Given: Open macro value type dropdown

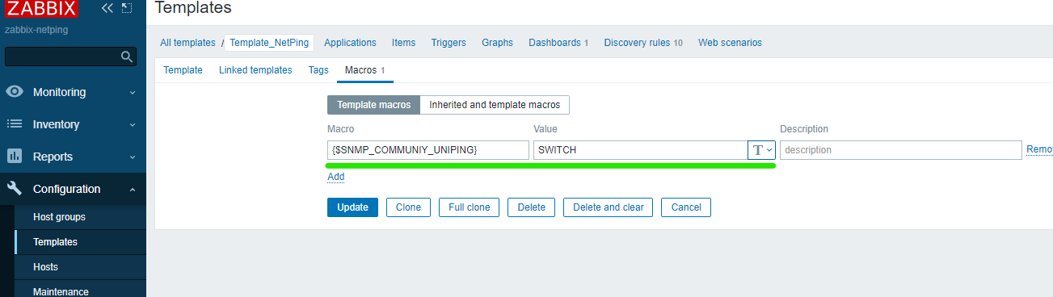Looking at the screenshot, I should [762, 150].
